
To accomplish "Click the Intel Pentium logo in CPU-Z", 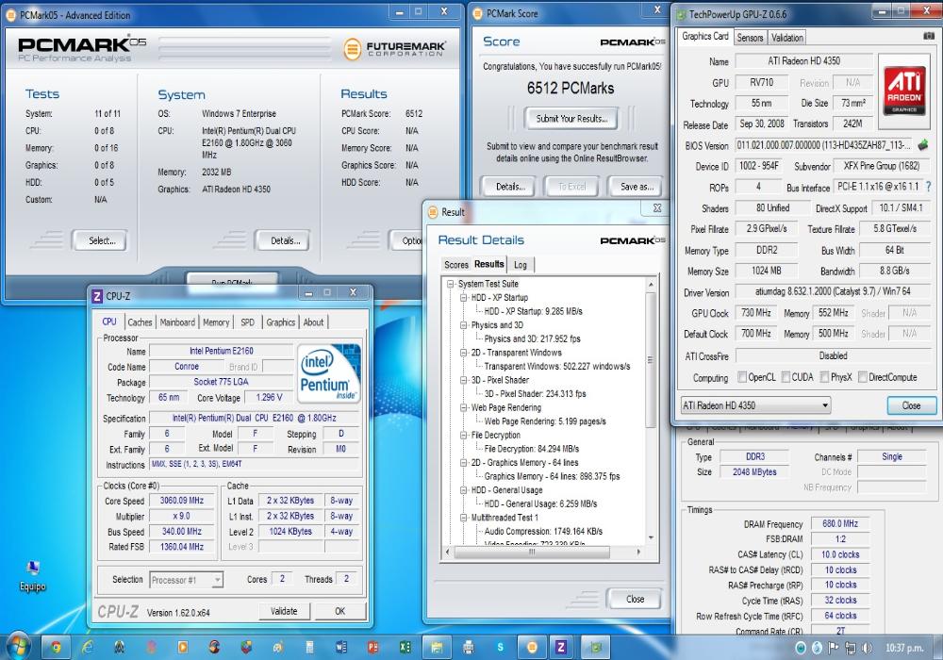I will [x=328, y=372].
